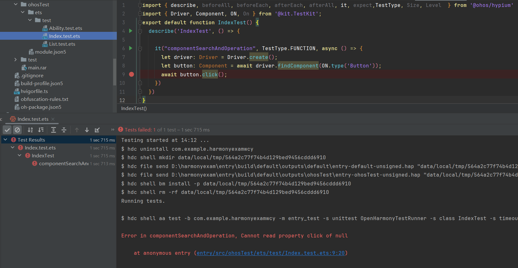Image resolution: width=518 pixels, height=268 pixels.
Task: Switch to the Index.test.ets run tab
Action: [33, 119]
